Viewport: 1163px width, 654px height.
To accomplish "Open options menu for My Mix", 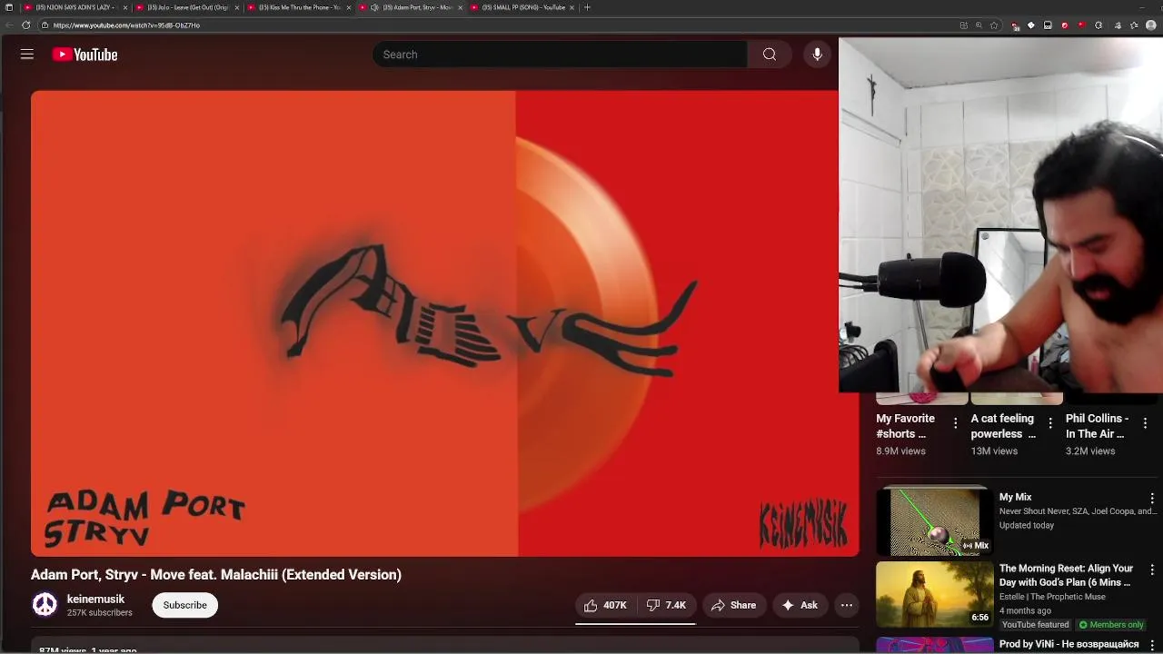I will tap(1152, 499).
